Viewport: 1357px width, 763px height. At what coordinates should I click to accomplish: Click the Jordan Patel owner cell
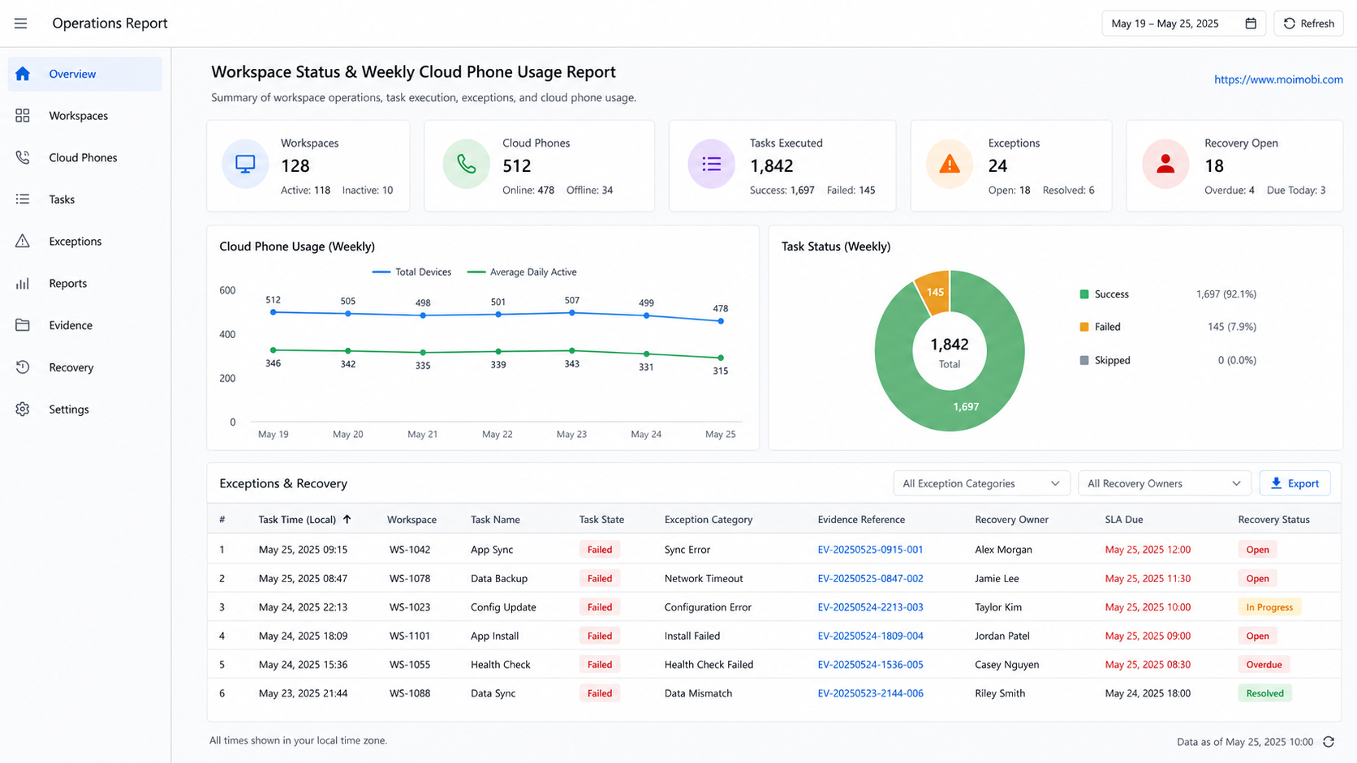pos(1002,637)
